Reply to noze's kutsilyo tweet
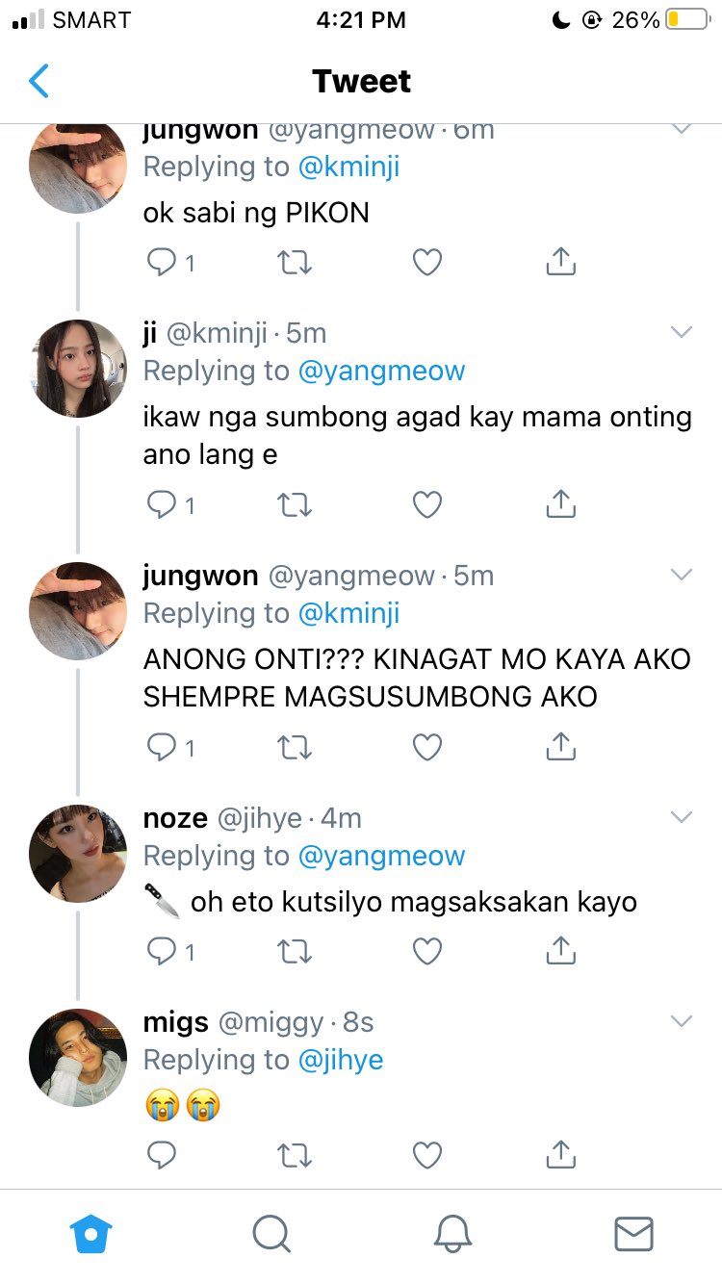This screenshot has width=722, height=1284. click(x=161, y=951)
